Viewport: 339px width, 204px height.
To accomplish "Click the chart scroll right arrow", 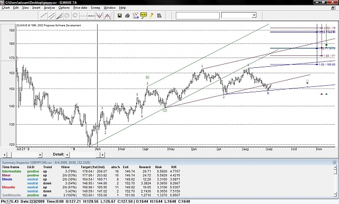I will click(x=40, y=155).
